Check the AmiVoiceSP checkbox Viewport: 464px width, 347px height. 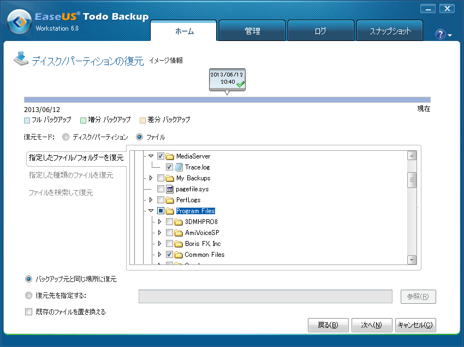pyautogui.click(x=169, y=233)
